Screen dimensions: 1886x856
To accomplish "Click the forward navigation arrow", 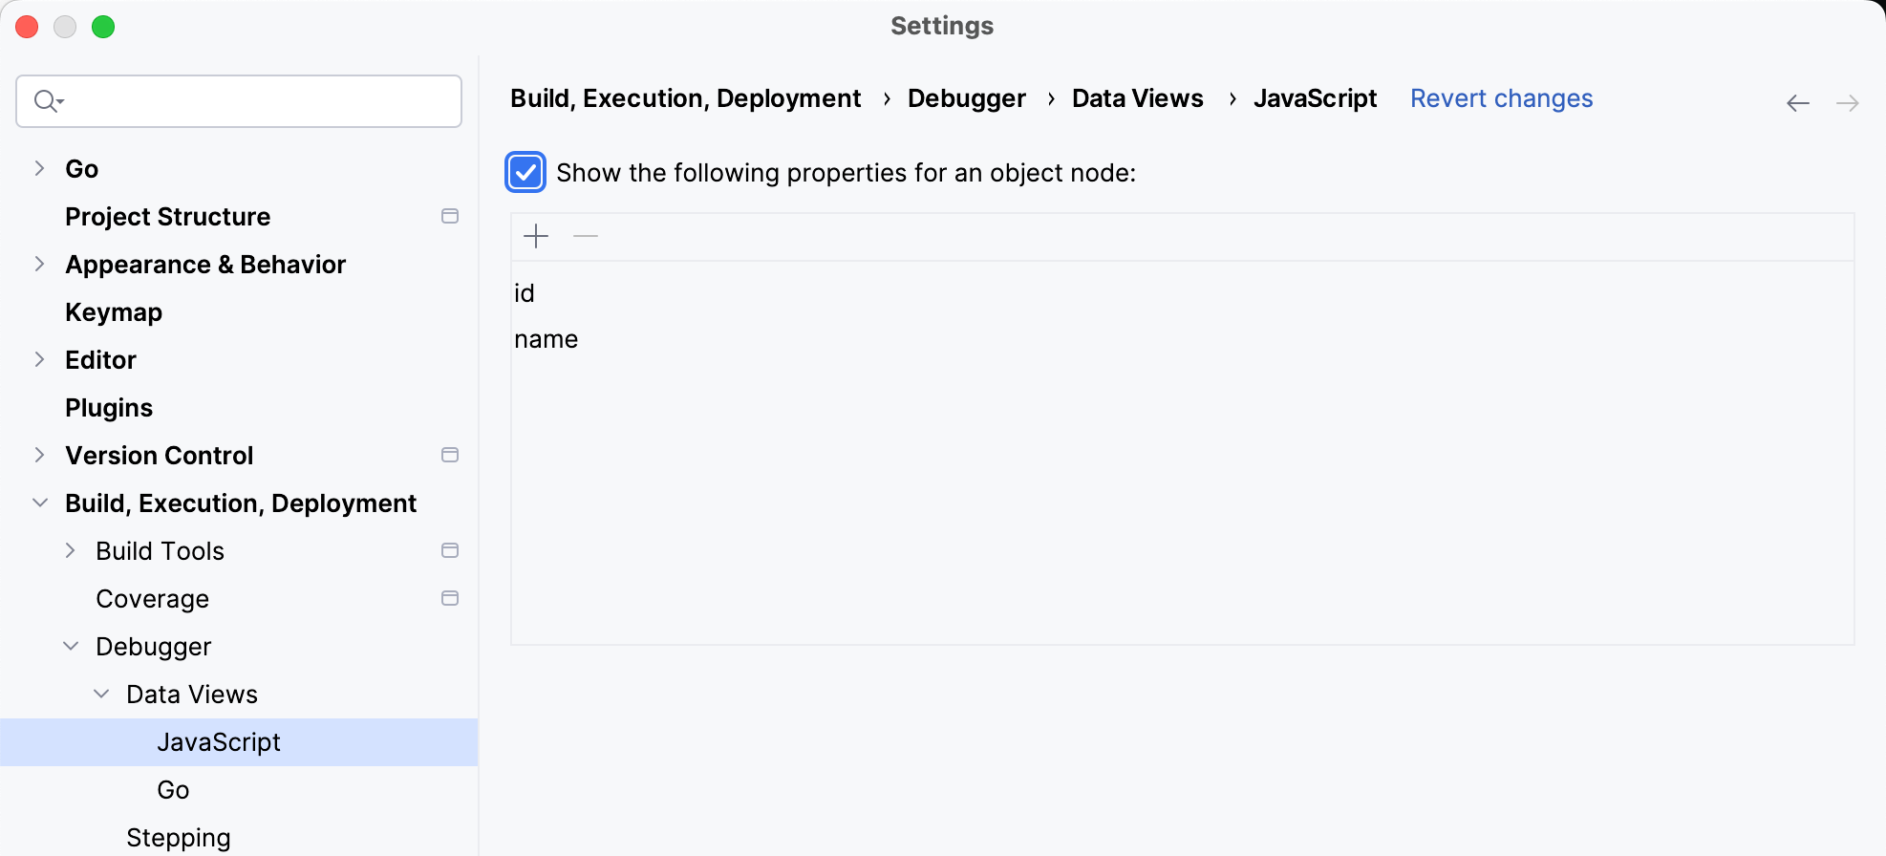I will 1849,102.
